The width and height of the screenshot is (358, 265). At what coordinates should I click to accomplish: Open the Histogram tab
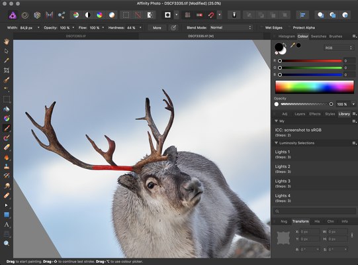point(287,36)
